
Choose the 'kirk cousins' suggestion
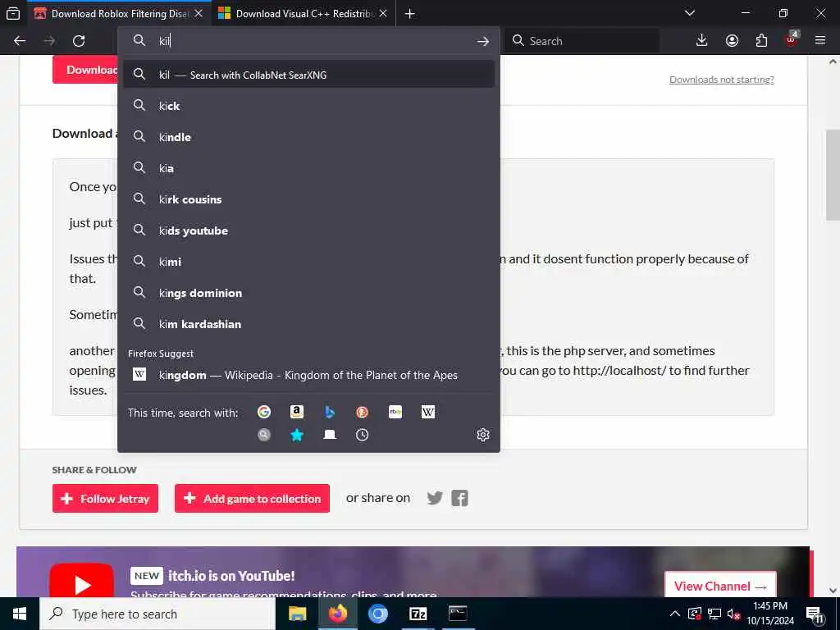[308, 199]
